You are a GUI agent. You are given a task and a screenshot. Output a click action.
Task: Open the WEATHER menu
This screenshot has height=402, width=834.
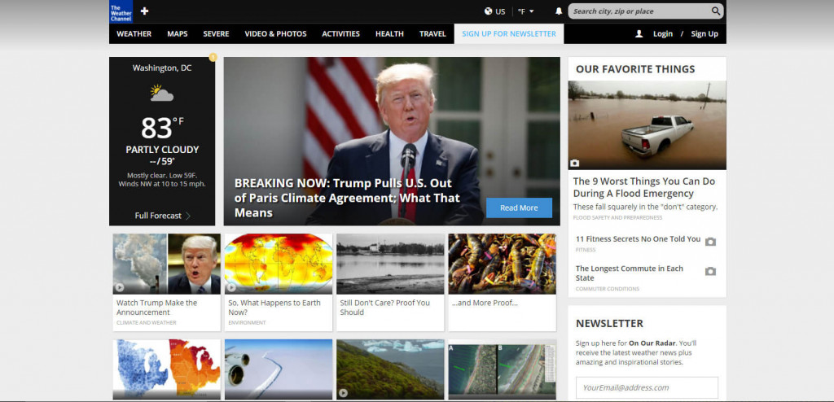tap(134, 33)
